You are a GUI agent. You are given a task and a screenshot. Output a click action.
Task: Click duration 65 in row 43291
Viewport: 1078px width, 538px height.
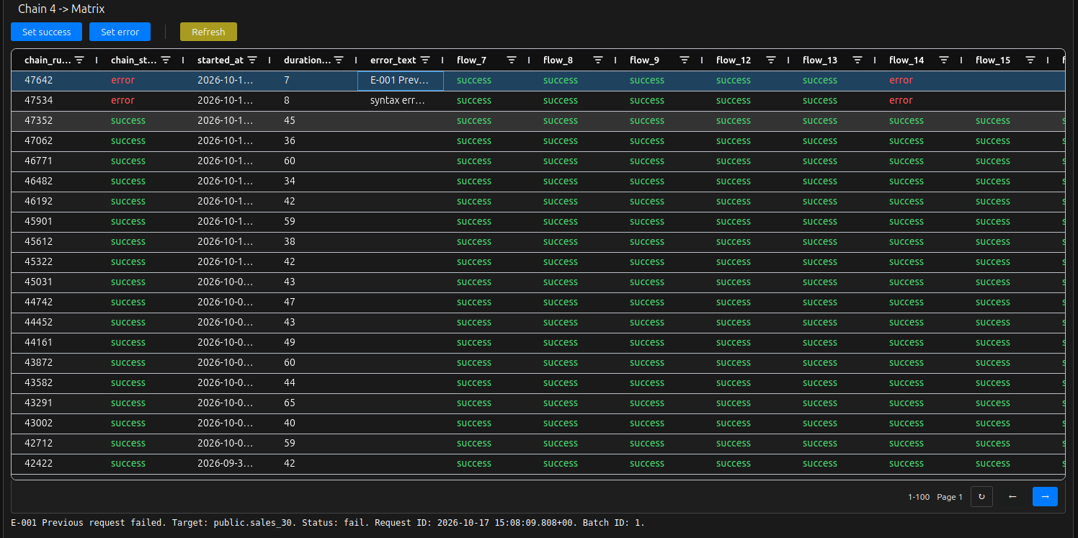point(314,403)
